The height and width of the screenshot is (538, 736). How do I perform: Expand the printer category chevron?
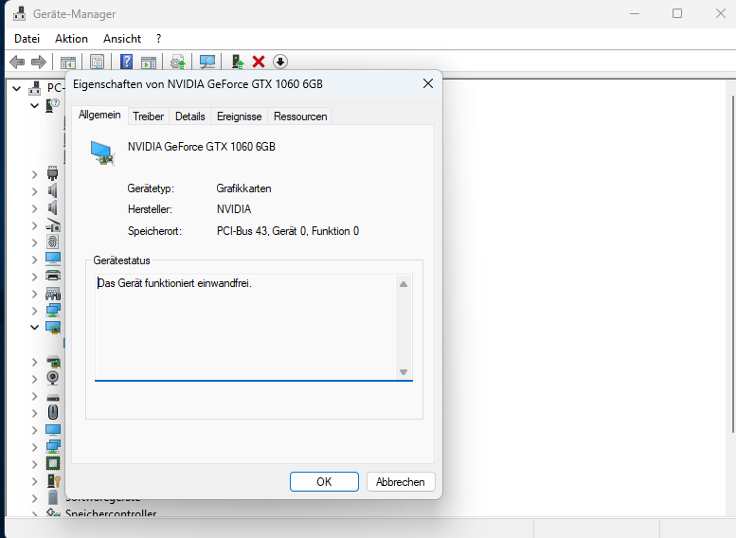point(34,277)
